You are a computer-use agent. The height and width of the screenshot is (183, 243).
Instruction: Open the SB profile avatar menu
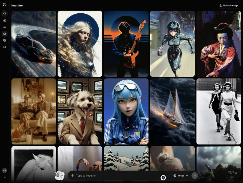[x=5, y=171]
